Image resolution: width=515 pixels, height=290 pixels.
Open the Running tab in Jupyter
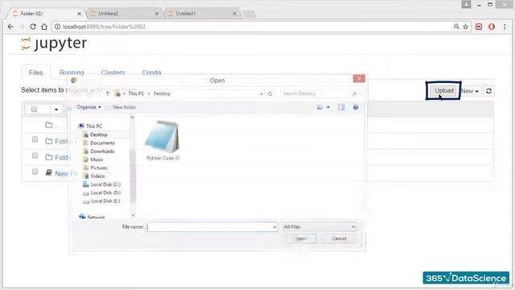point(72,72)
